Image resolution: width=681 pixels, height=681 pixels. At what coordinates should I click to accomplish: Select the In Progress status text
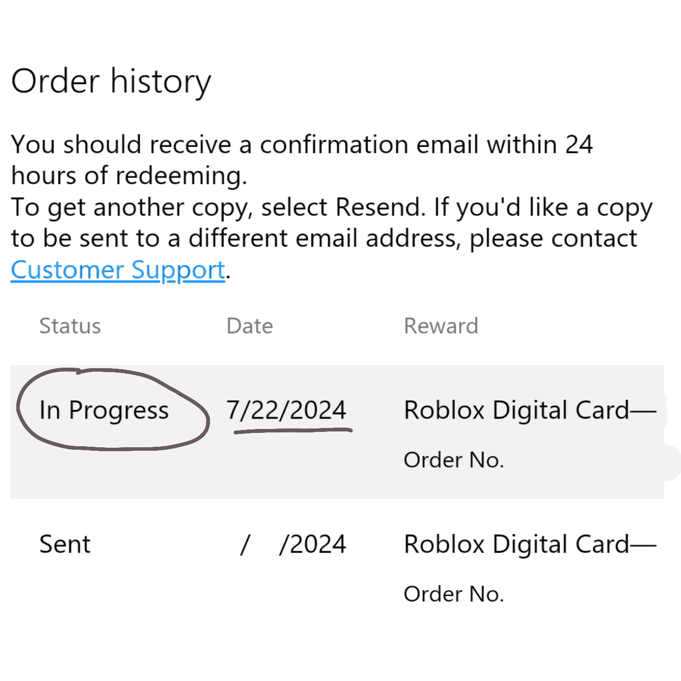point(104,410)
